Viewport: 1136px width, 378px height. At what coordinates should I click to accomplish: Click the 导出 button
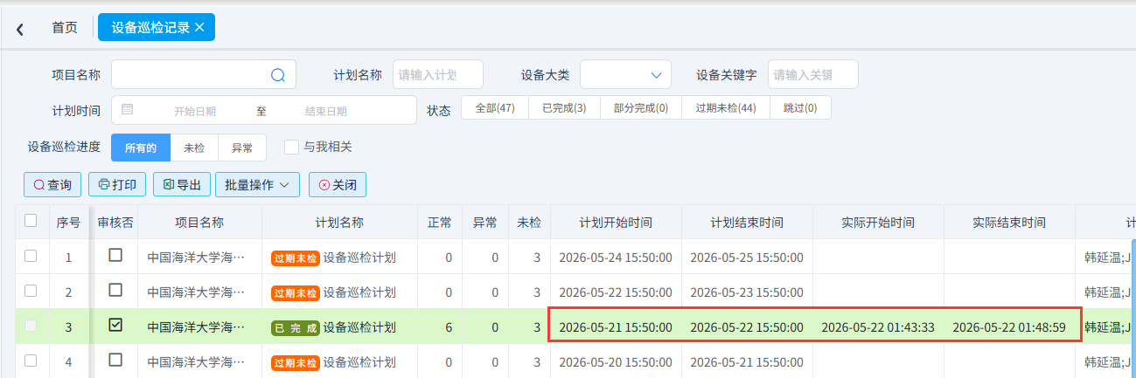pos(182,185)
